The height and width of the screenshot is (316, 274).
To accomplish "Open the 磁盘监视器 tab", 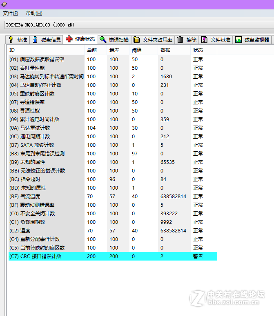I will (x=252, y=40).
